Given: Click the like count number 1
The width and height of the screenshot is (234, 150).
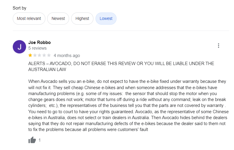Looking at the screenshot, I should pyautogui.click(x=40, y=140).
